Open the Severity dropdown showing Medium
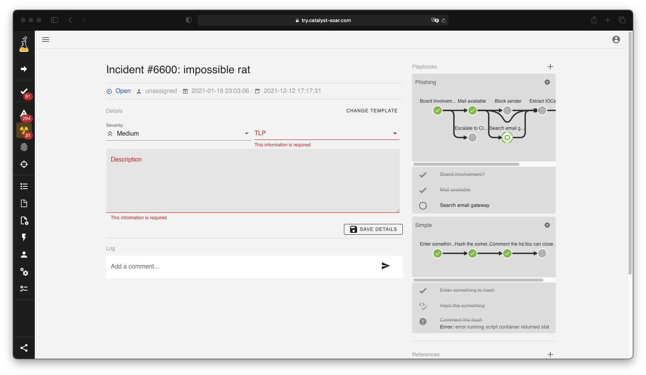Viewport: 646px width, 375px height. (x=178, y=134)
